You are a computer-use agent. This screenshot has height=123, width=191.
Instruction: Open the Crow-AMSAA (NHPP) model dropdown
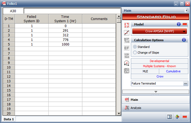159,31
